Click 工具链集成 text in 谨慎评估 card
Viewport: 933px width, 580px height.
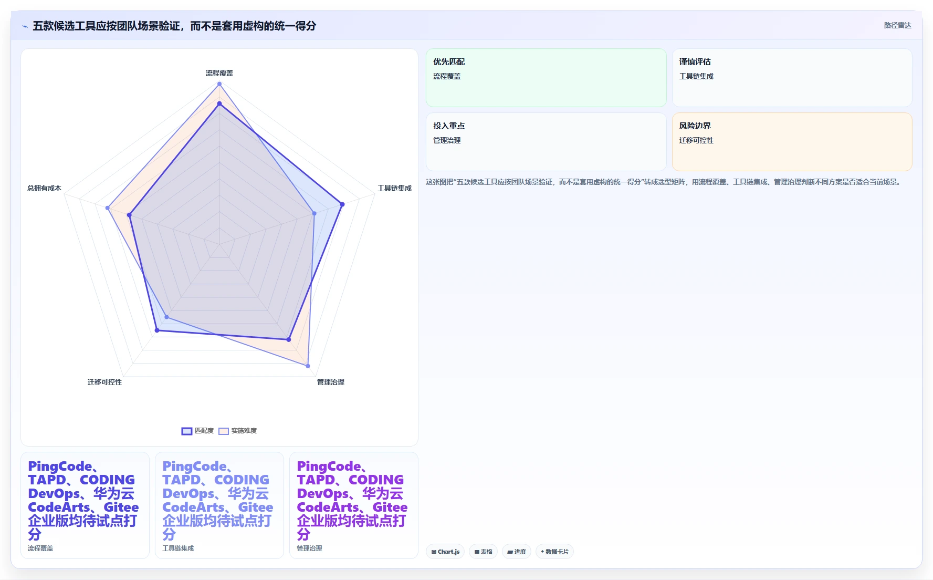(x=696, y=76)
